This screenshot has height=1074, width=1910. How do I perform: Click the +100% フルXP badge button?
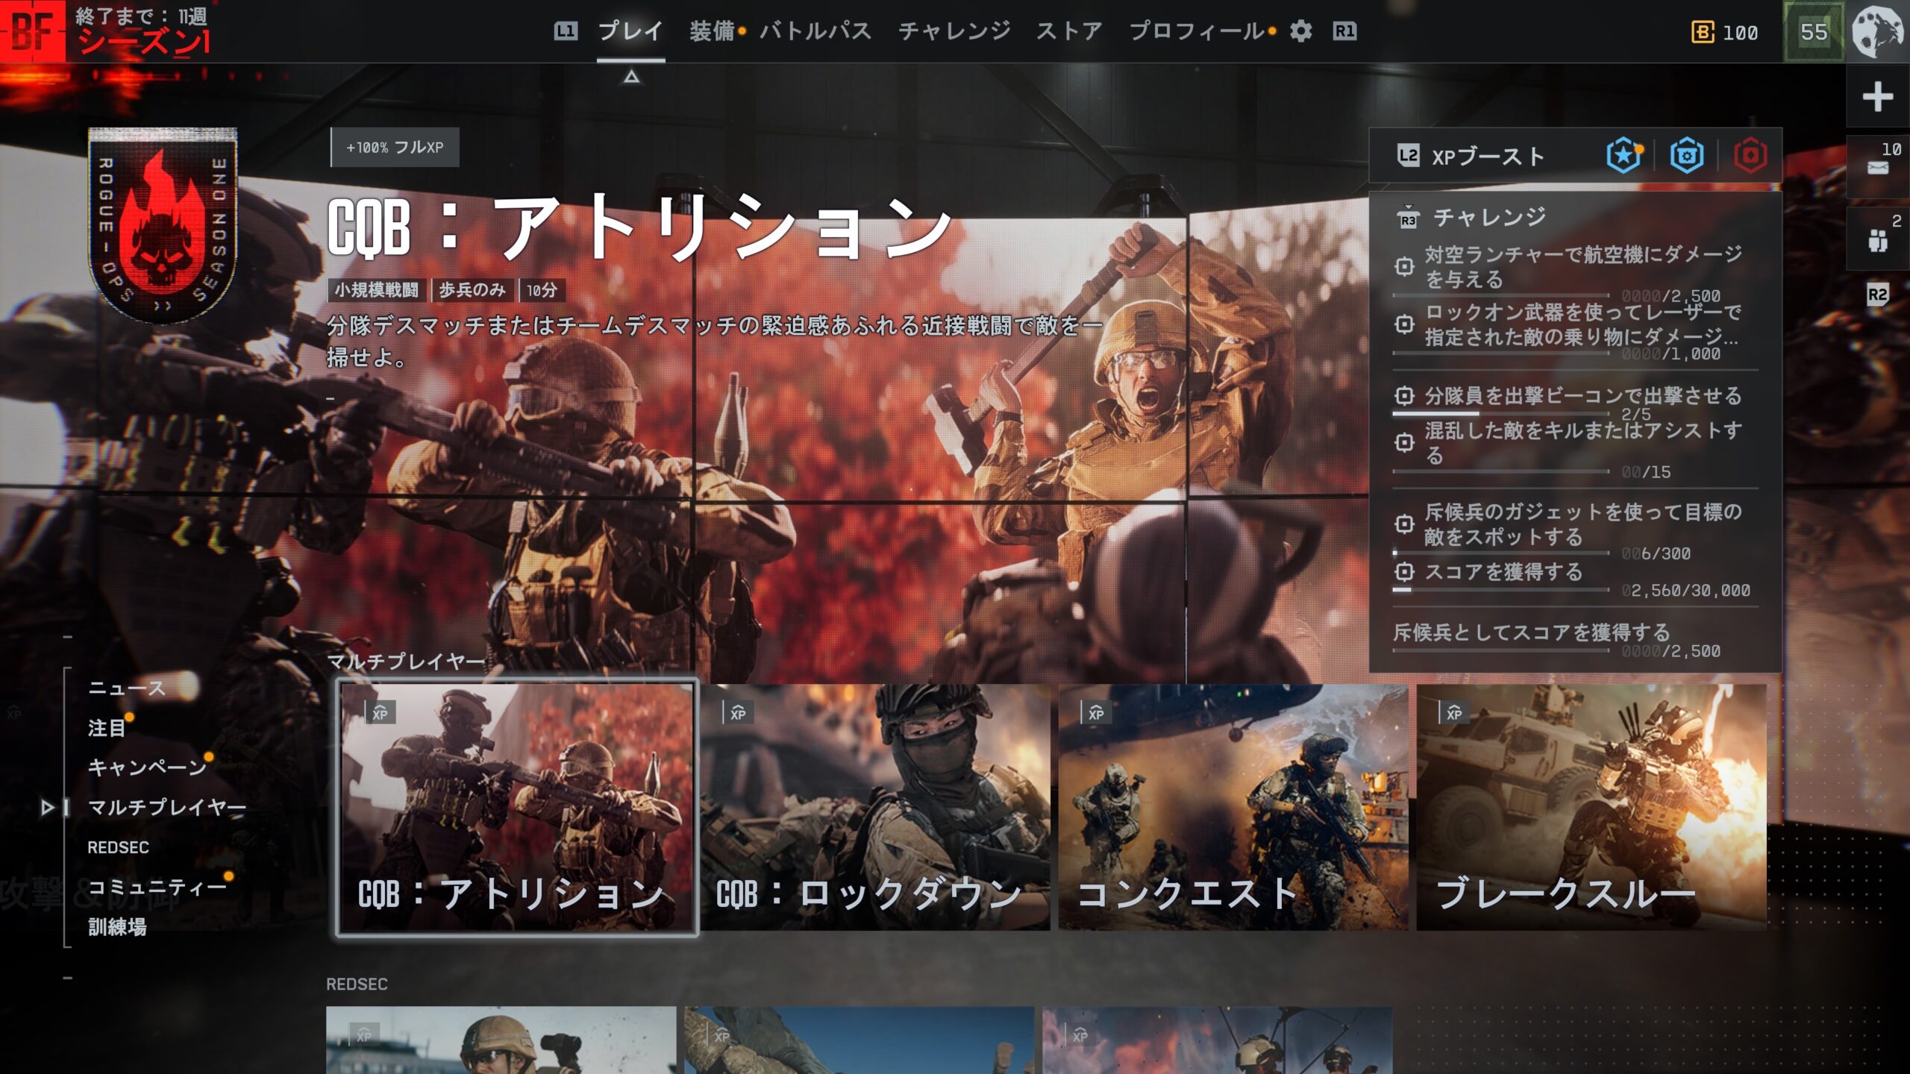395,148
